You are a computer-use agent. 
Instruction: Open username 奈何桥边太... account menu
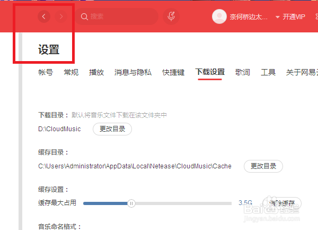(x=249, y=17)
